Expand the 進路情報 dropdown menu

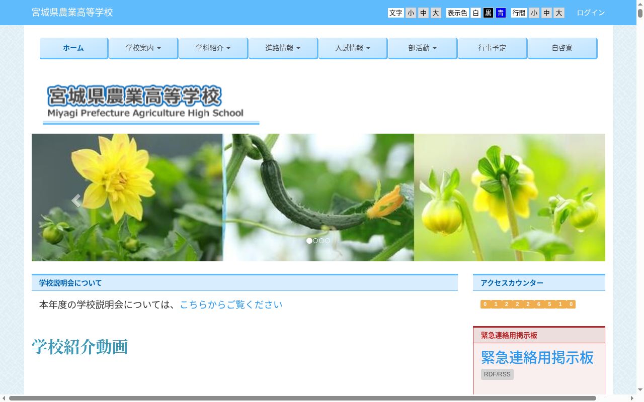pyautogui.click(x=283, y=48)
